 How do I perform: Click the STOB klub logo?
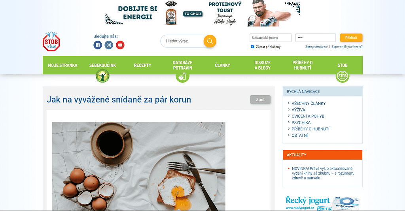point(51,41)
